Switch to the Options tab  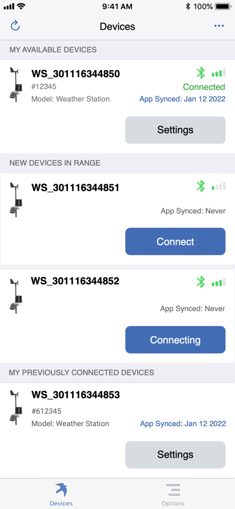(173, 494)
